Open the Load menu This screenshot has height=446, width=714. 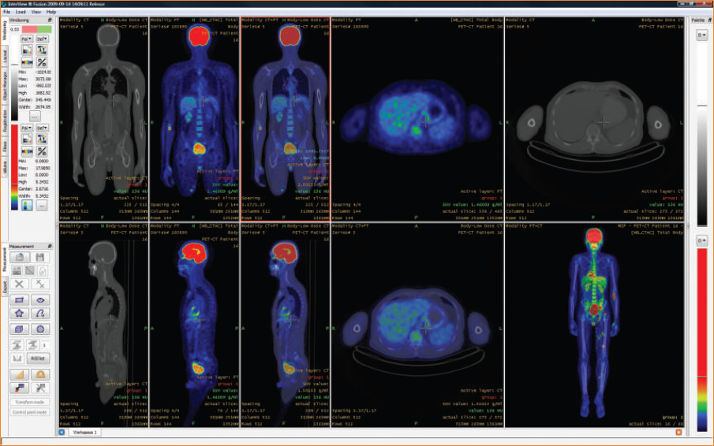(21, 12)
